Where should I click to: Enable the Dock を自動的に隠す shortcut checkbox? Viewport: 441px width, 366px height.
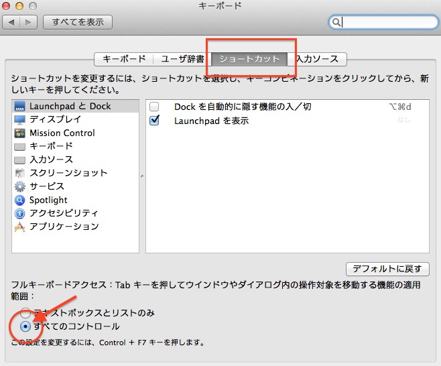tap(155, 107)
